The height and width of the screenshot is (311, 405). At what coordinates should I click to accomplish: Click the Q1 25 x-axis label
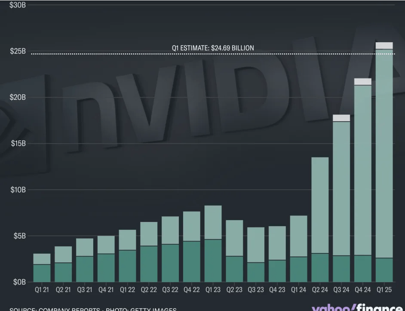384,290
